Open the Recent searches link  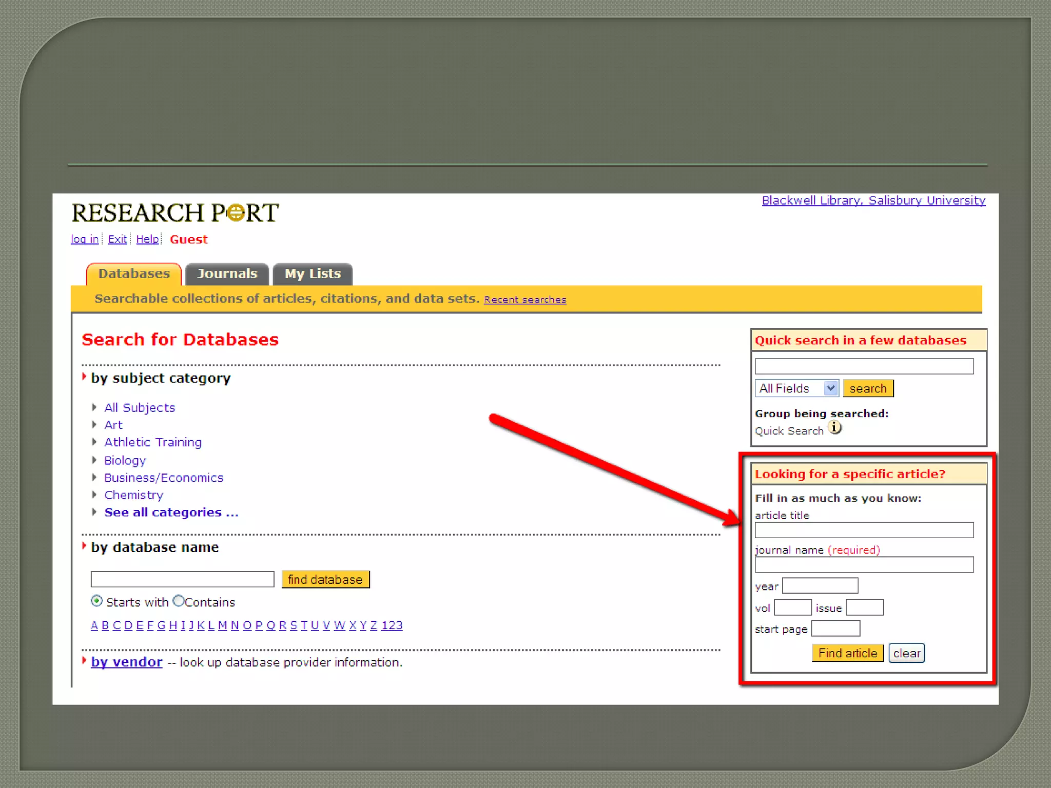[524, 300]
